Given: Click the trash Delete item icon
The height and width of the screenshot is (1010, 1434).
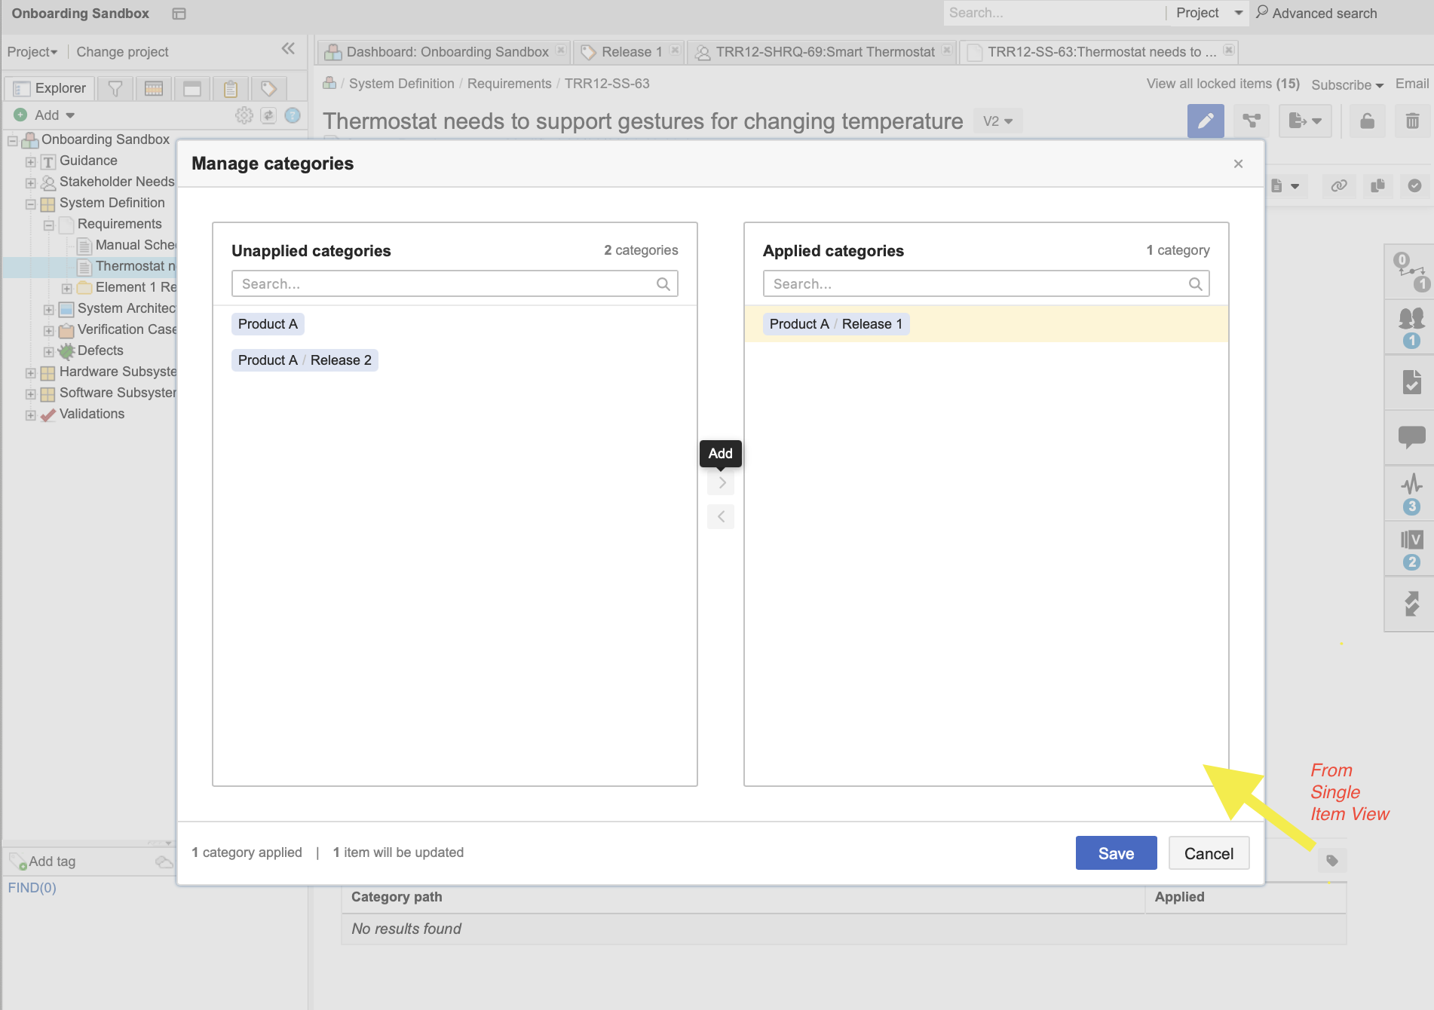Looking at the screenshot, I should (1412, 121).
